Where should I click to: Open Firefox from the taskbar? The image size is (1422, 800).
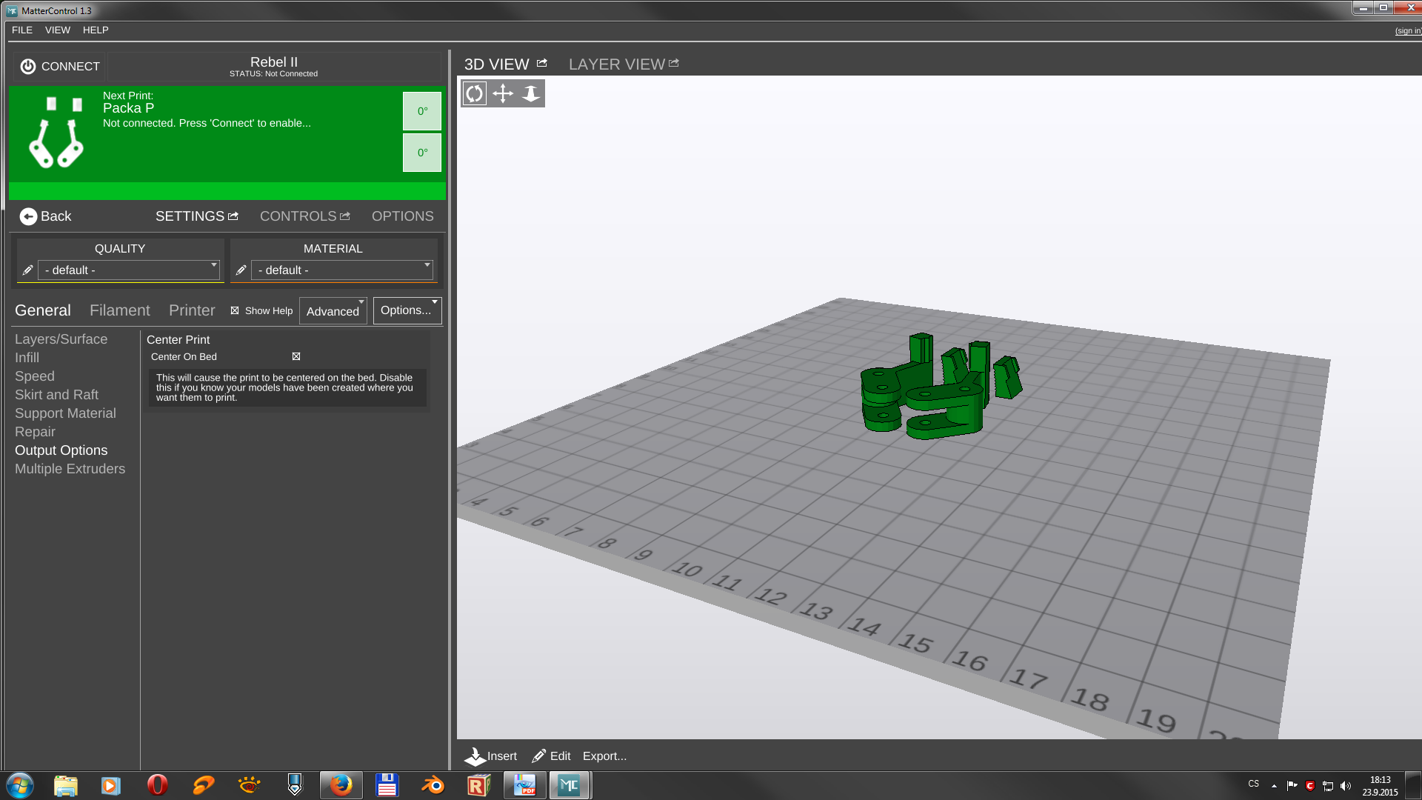coord(341,785)
